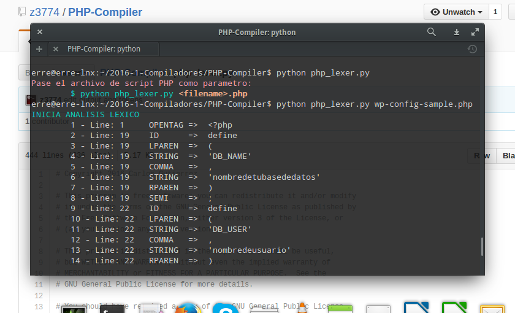Image resolution: width=515 pixels, height=313 pixels.
Task: Open the blue LibreOffice Writer dock icon
Action: point(416,307)
